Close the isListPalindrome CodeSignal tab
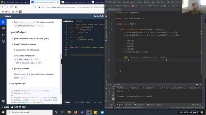The width and height of the screenshot is (206, 115). (x=58, y=2)
